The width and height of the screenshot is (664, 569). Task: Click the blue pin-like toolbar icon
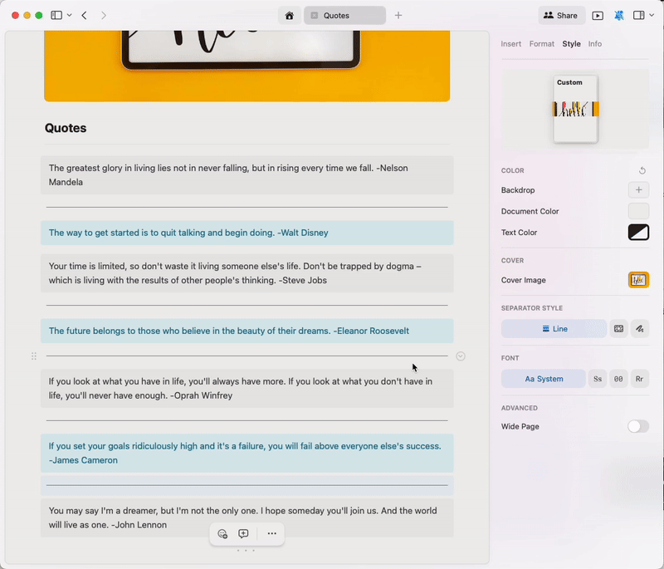pos(618,16)
